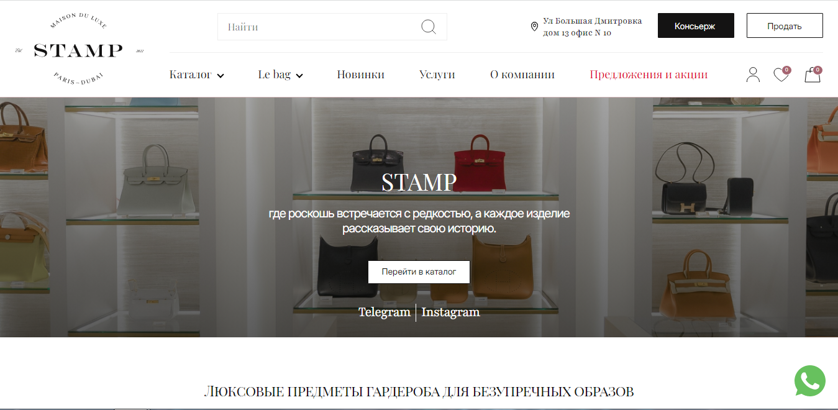Focus the Найти search input field
Image resolution: width=838 pixels, height=410 pixels.
[x=332, y=27]
